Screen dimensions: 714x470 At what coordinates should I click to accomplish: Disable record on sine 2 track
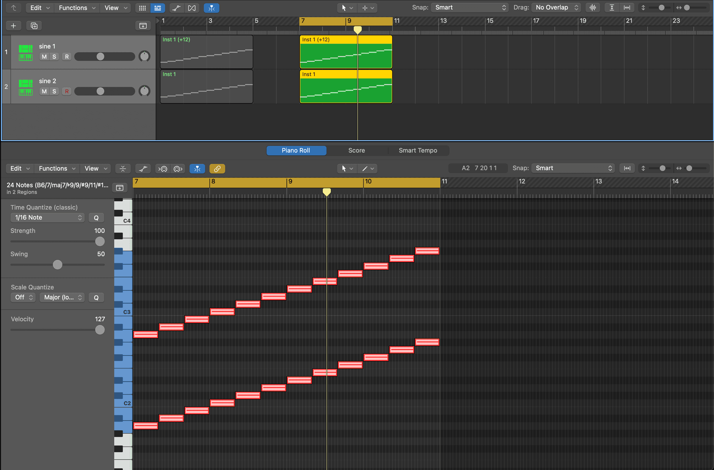[x=67, y=92]
